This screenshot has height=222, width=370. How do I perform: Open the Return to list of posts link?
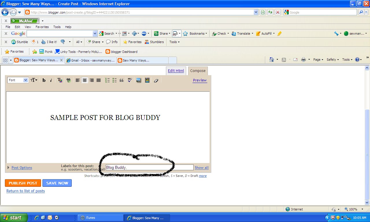25,191
